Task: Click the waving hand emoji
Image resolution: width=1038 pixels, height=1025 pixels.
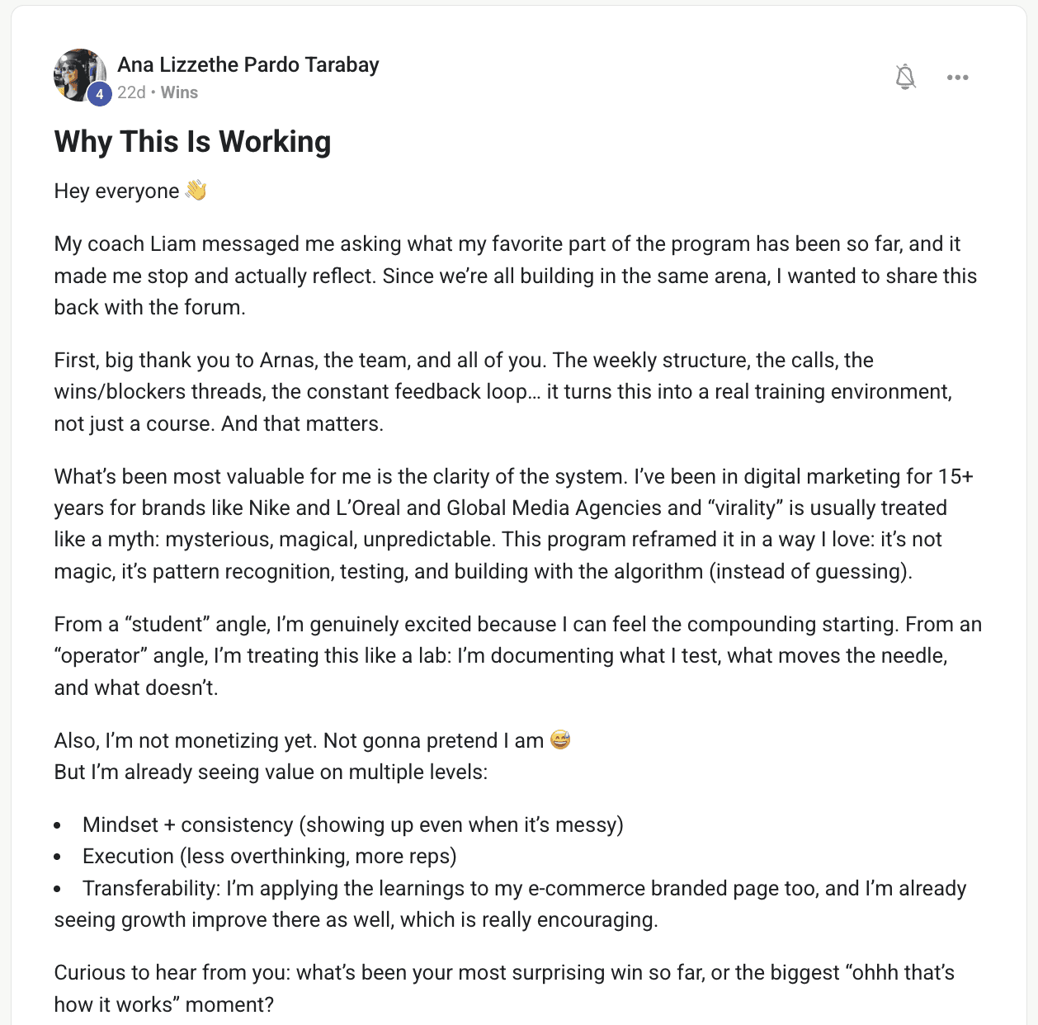Action: [x=196, y=191]
